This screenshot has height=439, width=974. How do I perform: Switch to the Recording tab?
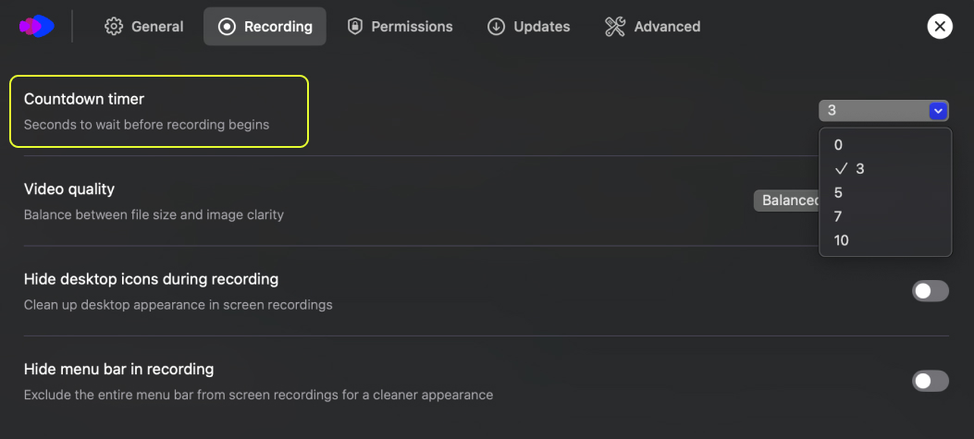(x=265, y=27)
